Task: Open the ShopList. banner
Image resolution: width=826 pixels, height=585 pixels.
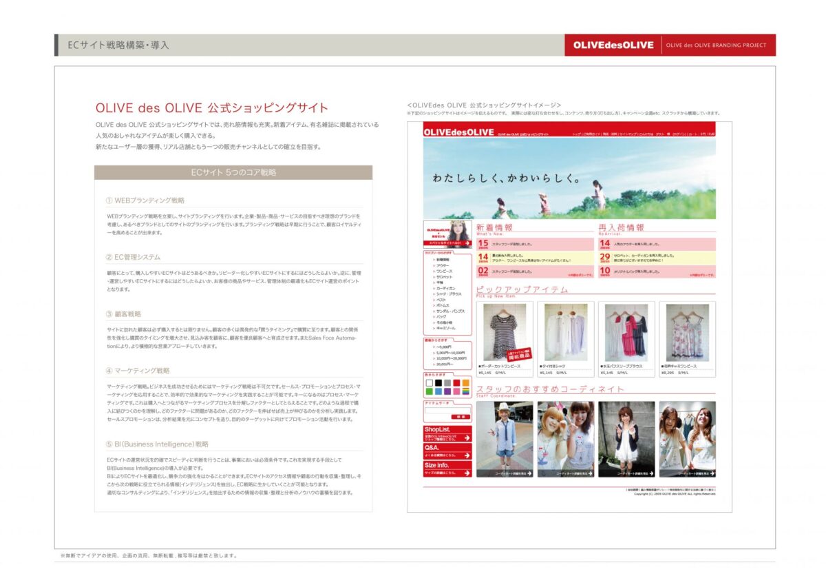Action: (447, 433)
